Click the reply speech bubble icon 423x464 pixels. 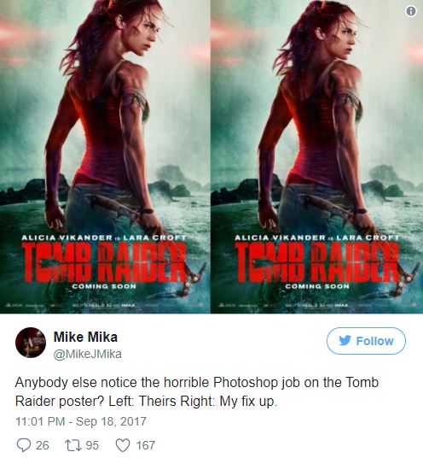pyautogui.click(x=24, y=445)
